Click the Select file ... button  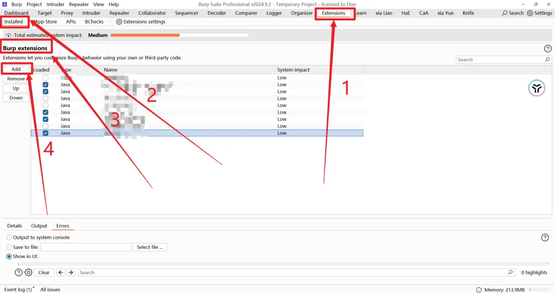tap(150, 247)
